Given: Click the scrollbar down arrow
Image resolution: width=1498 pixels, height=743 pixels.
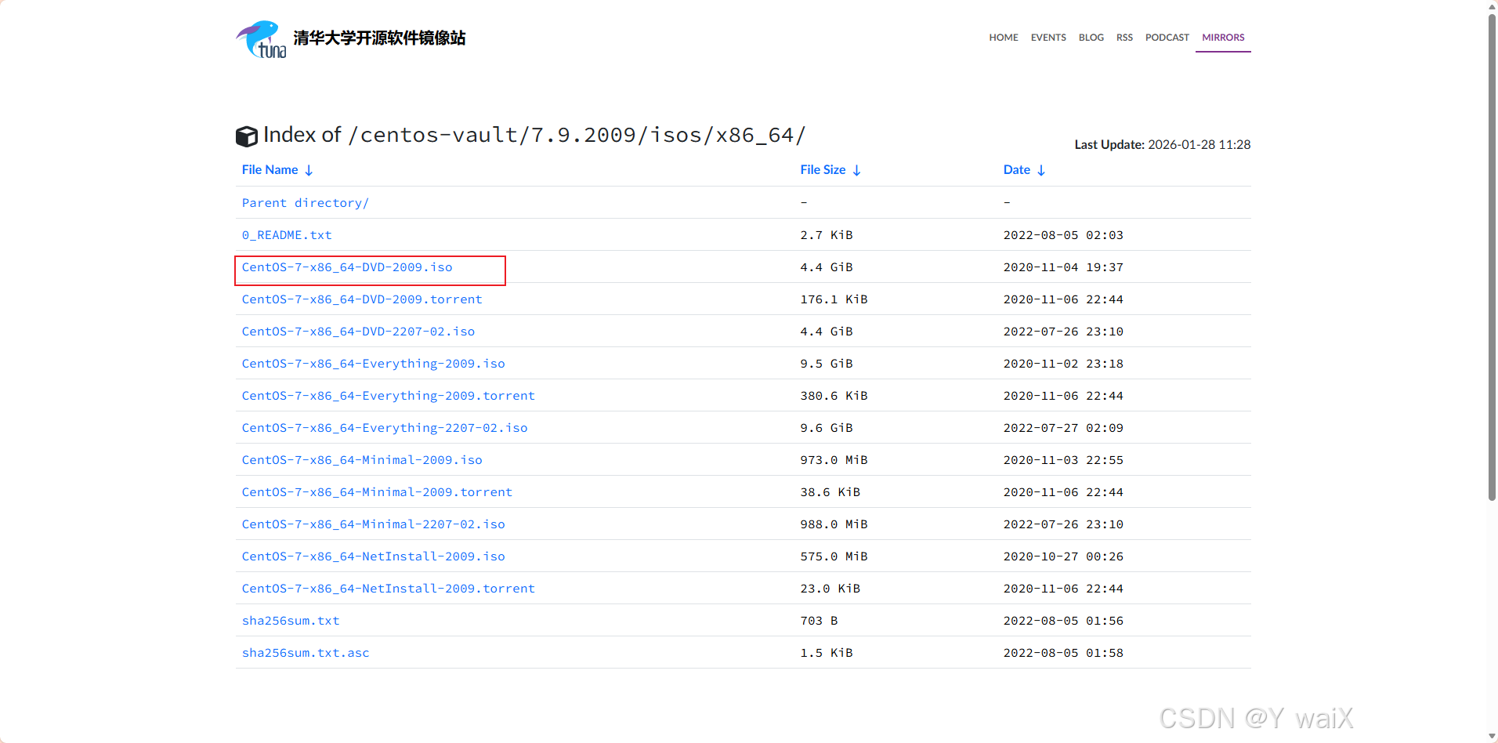Looking at the screenshot, I should click(x=1492, y=737).
